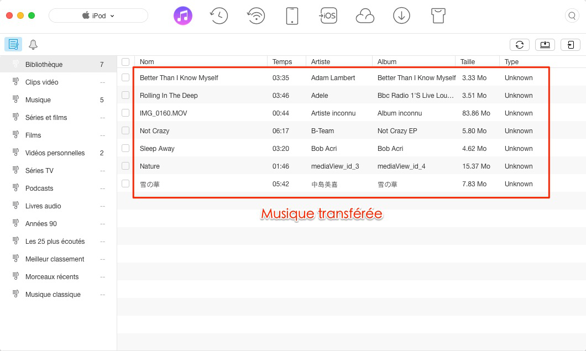Select Années 90 playlist

(x=58, y=223)
